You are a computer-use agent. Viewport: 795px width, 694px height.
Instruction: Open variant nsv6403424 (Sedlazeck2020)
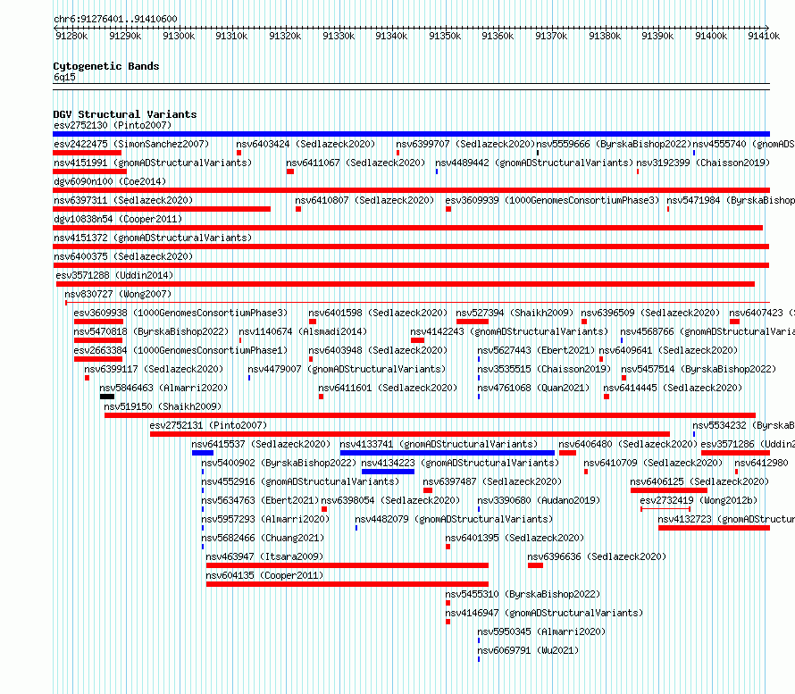coord(305,144)
